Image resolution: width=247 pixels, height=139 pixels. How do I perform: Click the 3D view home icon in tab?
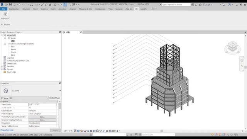64,32
